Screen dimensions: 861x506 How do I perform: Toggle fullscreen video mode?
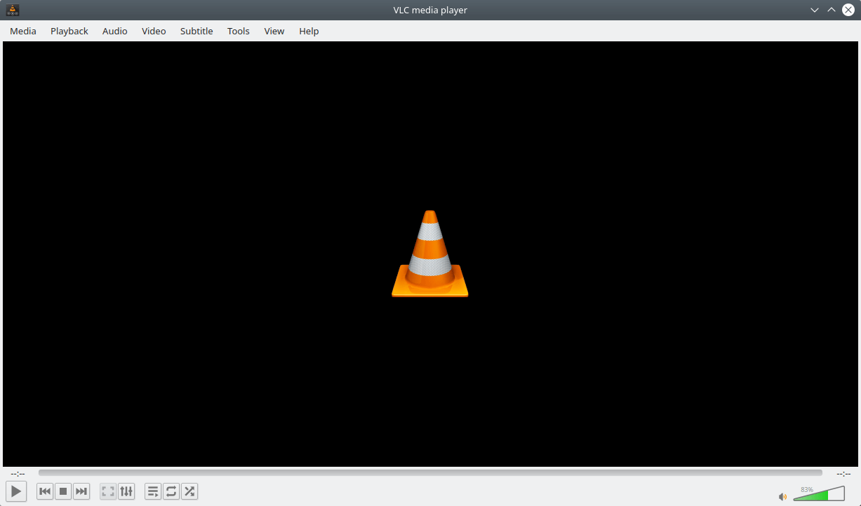click(x=107, y=491)
